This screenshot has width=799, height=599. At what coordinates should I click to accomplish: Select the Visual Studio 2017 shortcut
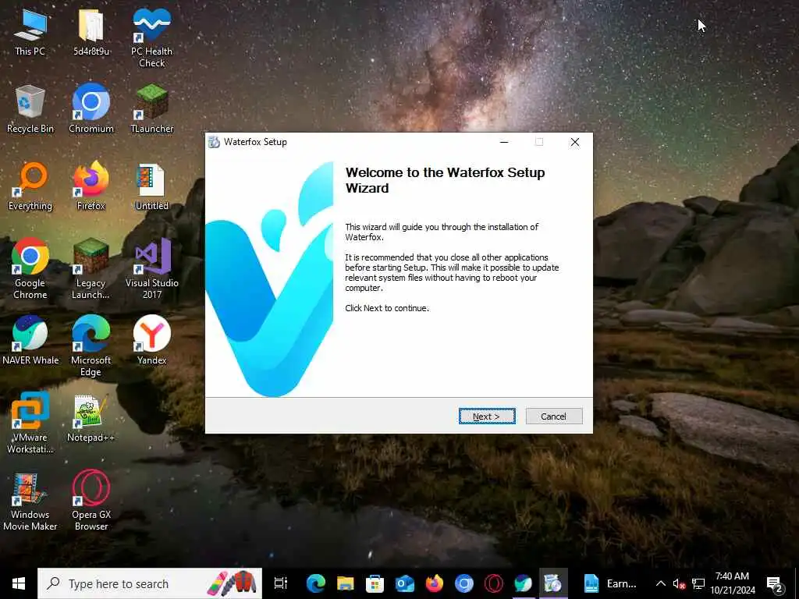click(152, 269)
